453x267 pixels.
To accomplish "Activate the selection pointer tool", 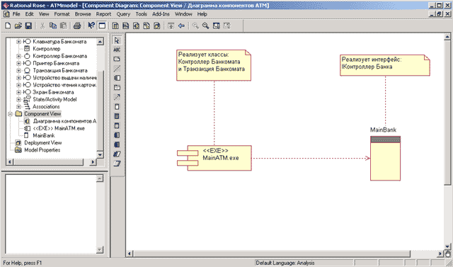I will click(x=117, y=40).
